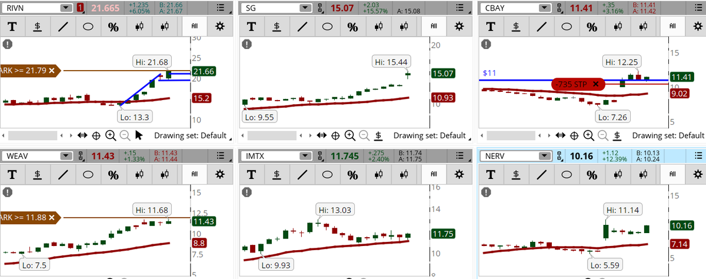This screenshot has height=279, width=706.
Task: Toggle the All filter in RIVN toolbar
Action: tap(195, 26)
